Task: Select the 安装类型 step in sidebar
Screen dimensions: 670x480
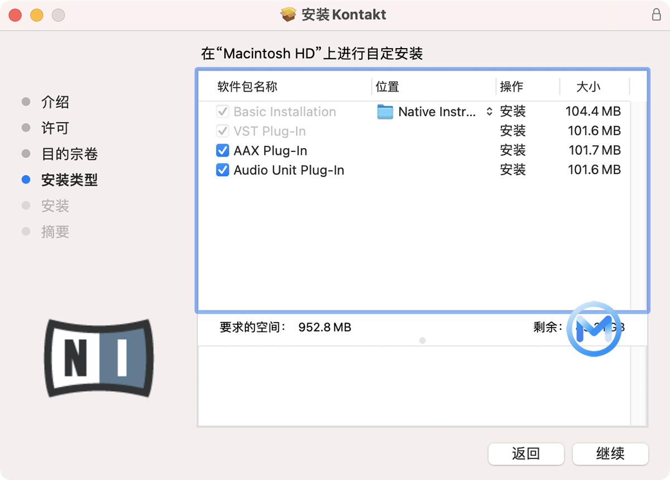Action: point(69,180)
